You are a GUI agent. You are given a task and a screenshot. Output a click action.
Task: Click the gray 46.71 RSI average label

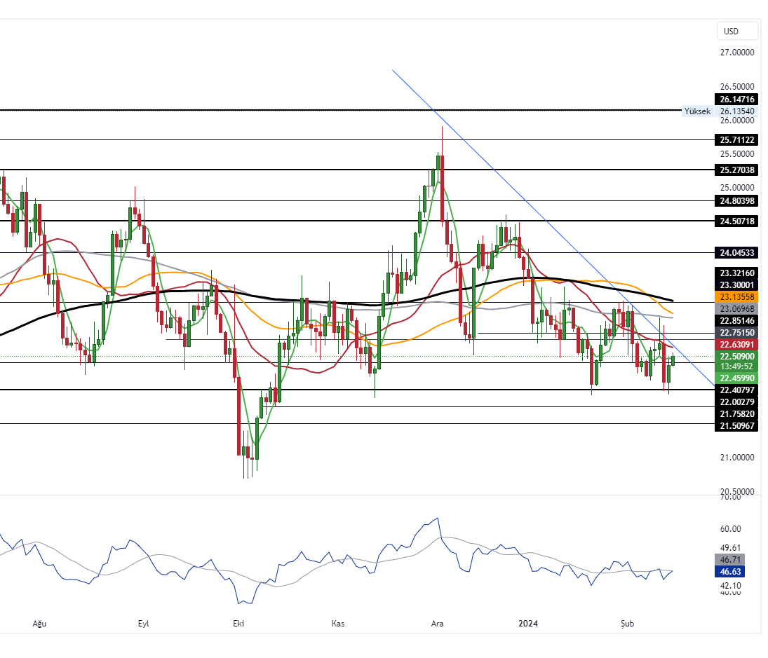coord(736,560)
